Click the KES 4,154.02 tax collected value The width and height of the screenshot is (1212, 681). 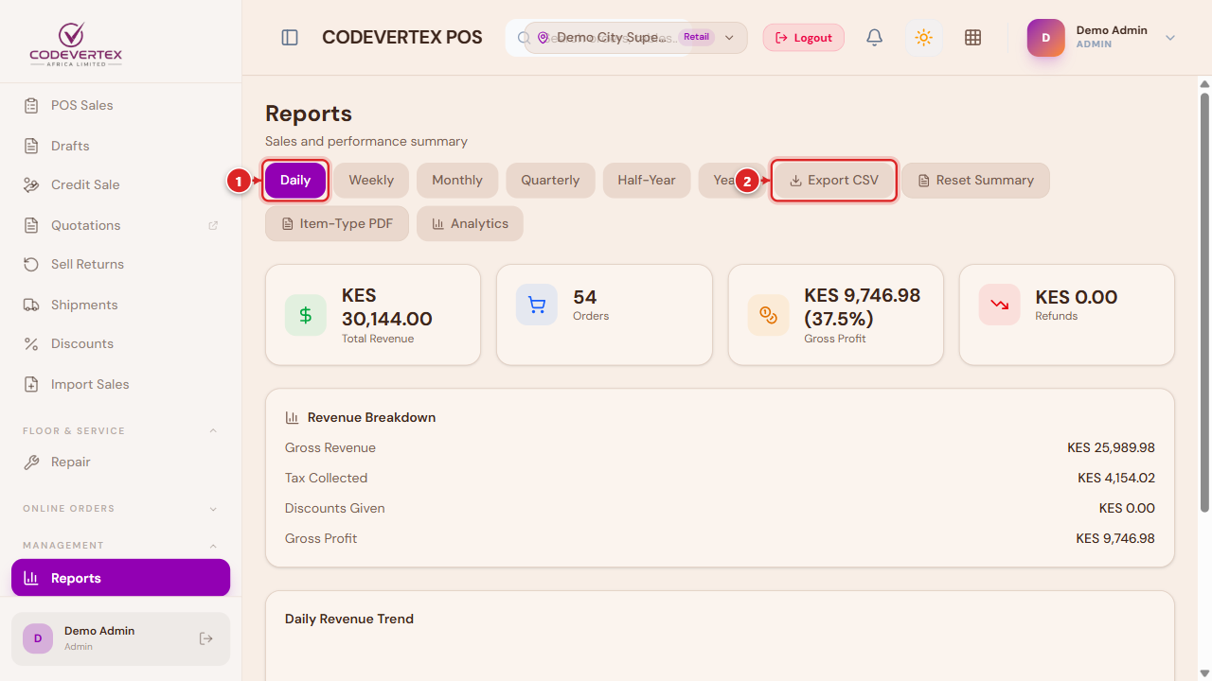(x=1116, y=478)
